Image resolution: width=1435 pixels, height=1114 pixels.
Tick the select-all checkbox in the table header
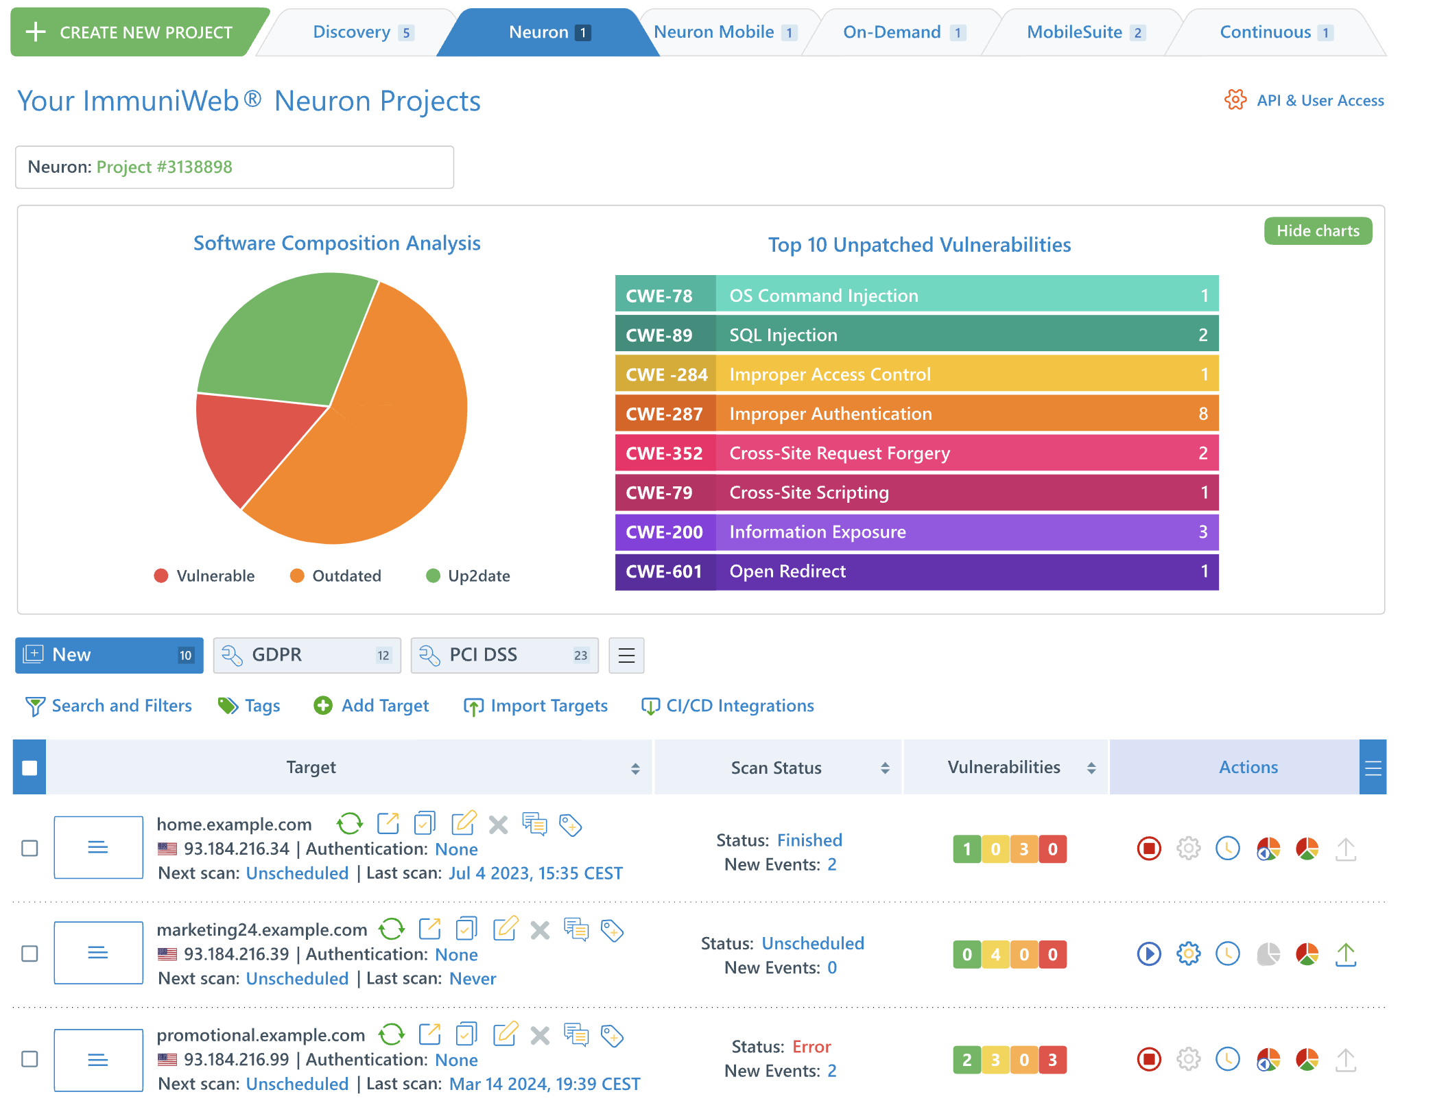click(29, 768)
